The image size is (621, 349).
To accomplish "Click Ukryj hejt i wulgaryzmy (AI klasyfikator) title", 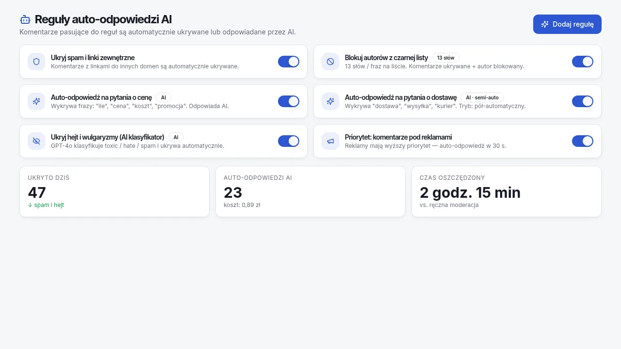I will pos(108,137).
